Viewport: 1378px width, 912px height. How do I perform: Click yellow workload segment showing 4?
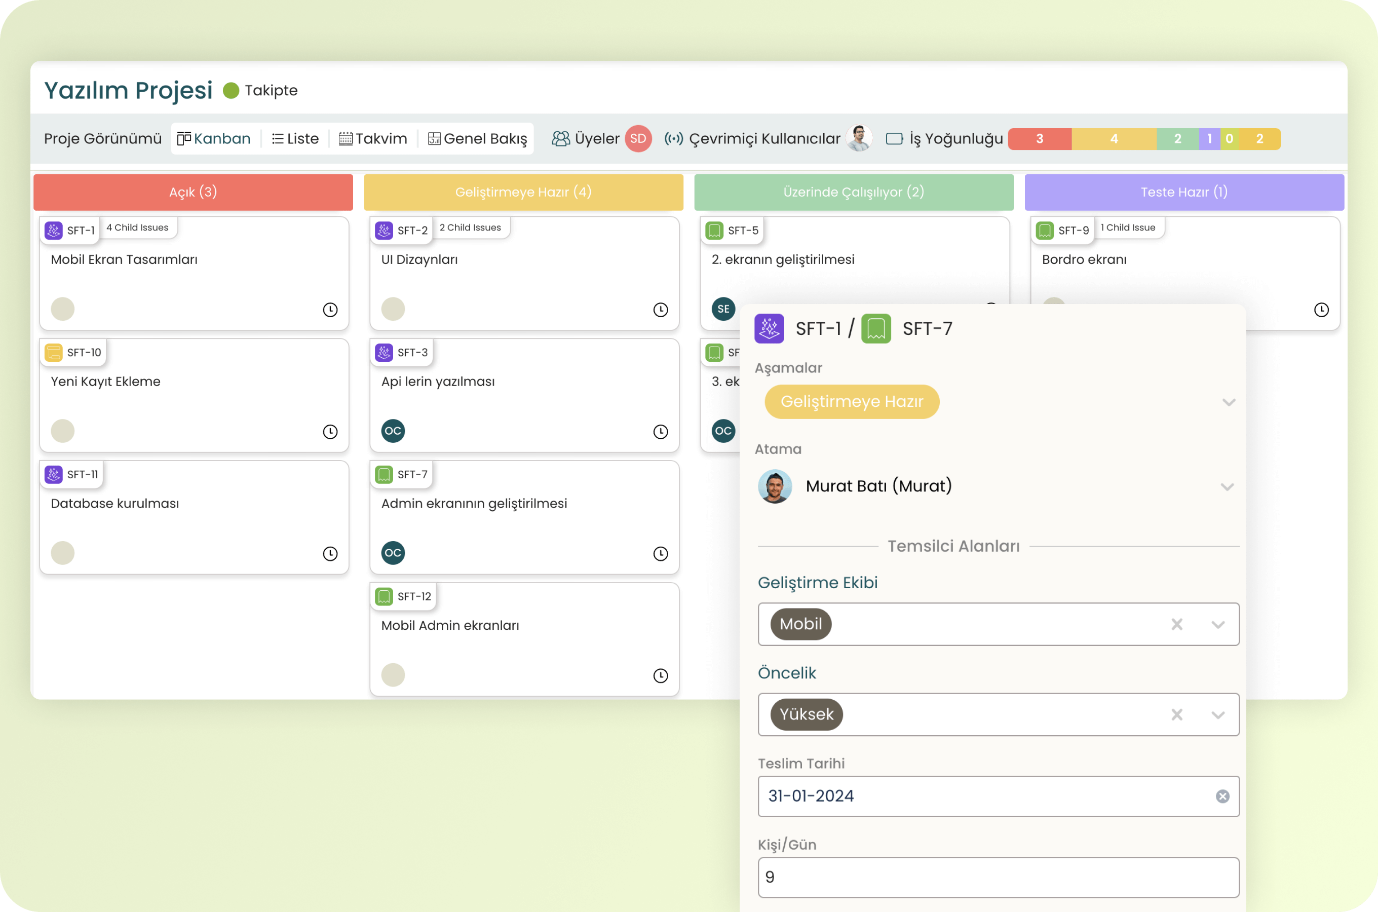point(1114,138)
